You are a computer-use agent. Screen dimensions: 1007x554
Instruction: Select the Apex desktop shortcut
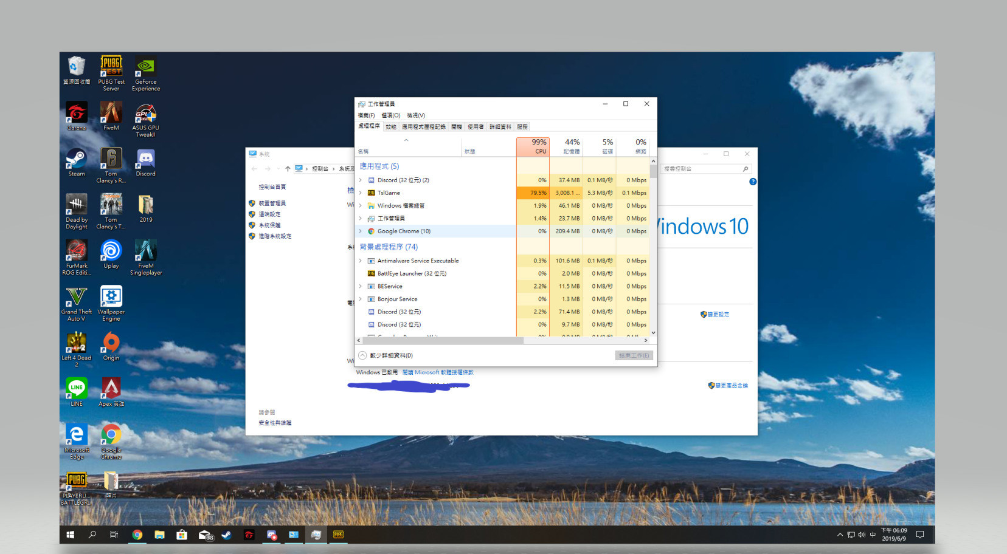pyautogui.click(x=111, y=392)
